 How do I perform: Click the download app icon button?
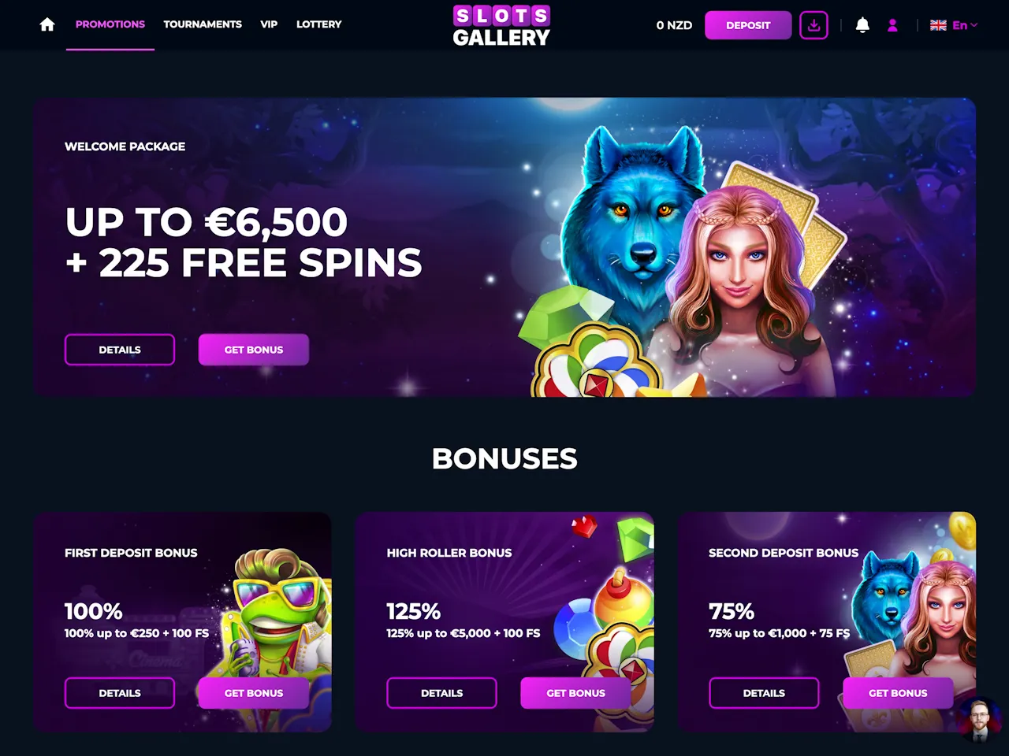click(814, 25)
